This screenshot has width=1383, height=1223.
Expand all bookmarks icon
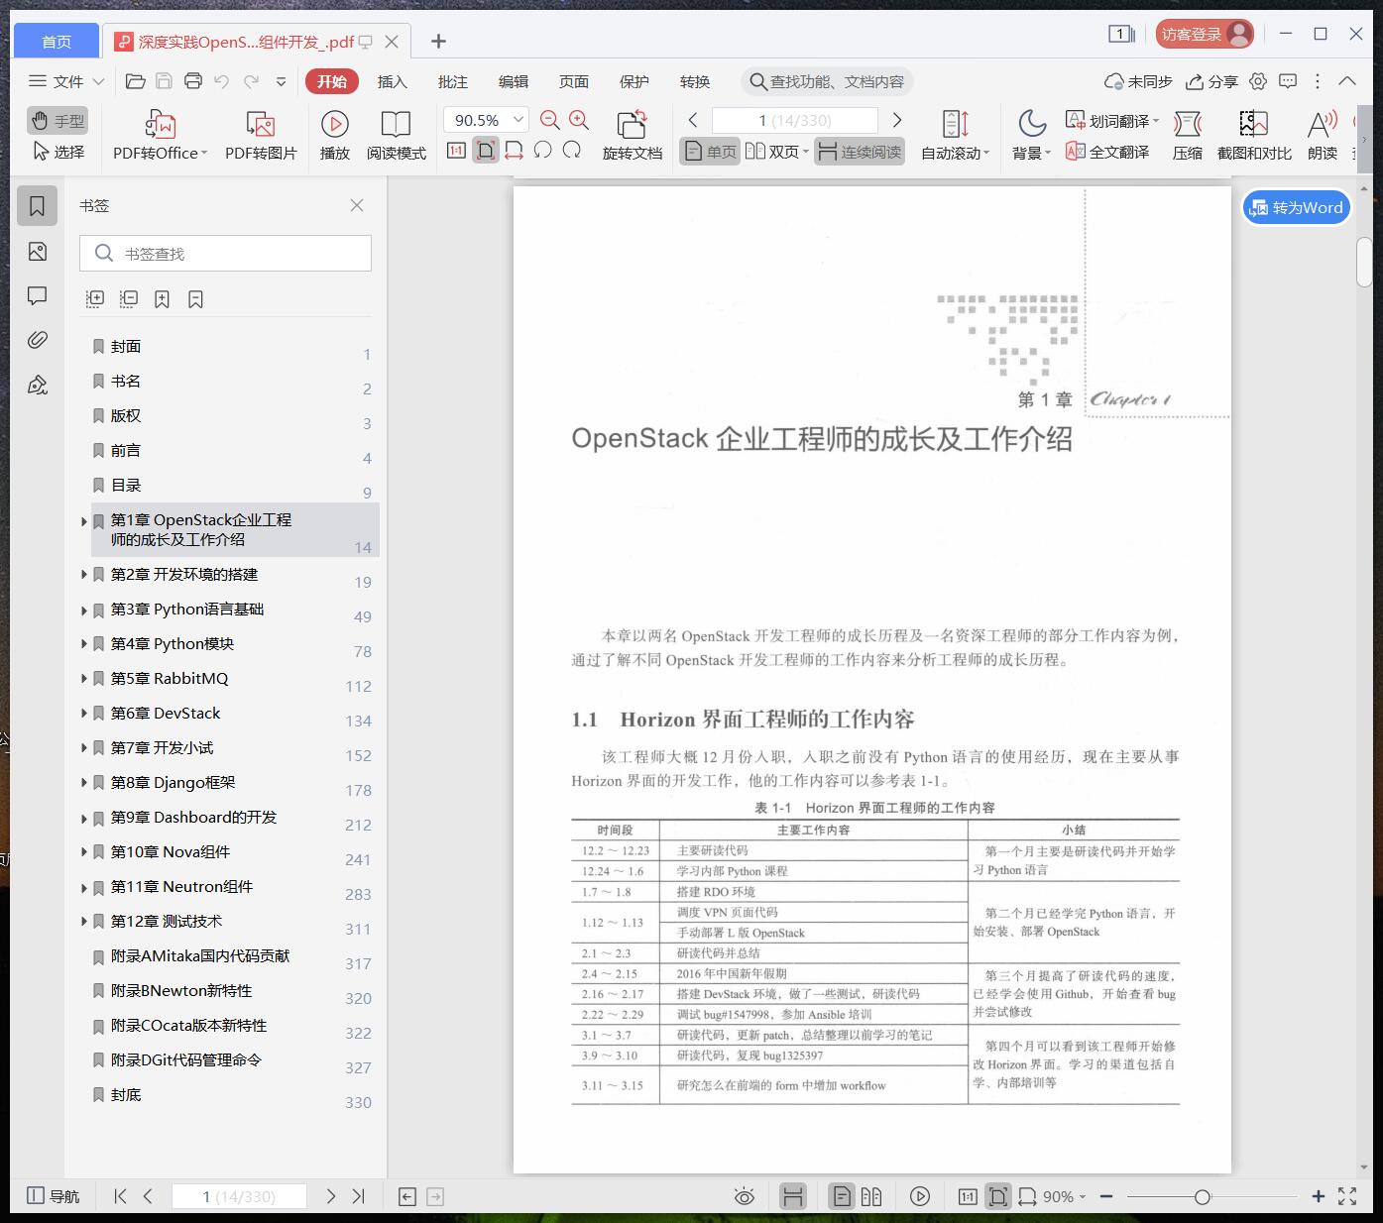click(95, 298)
